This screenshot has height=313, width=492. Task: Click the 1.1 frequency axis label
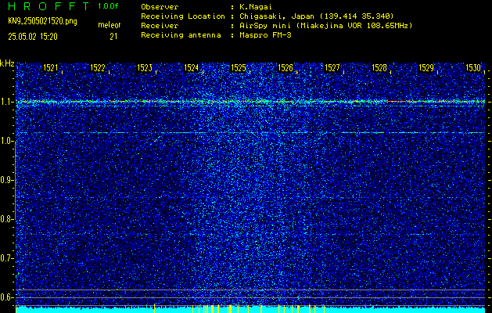pyautogui.click(x=6, y=102)
